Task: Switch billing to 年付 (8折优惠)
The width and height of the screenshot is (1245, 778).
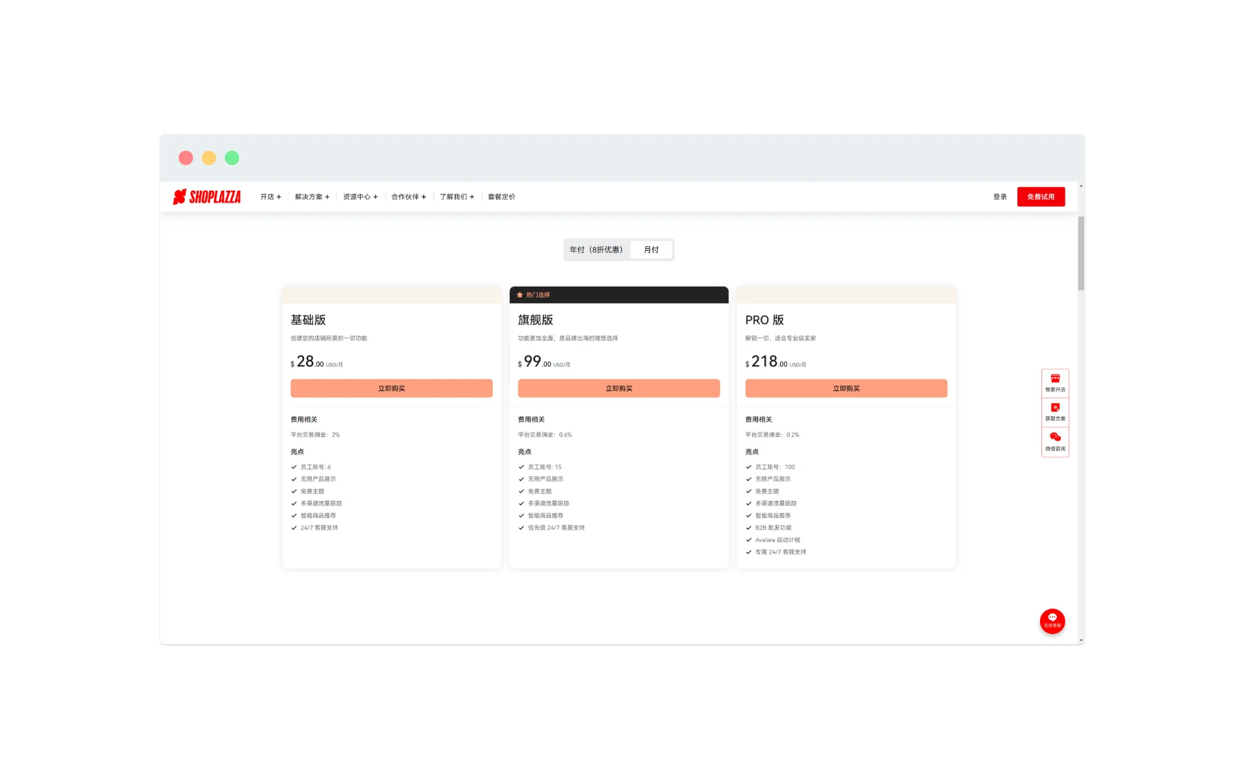Action: click(596, 250)
